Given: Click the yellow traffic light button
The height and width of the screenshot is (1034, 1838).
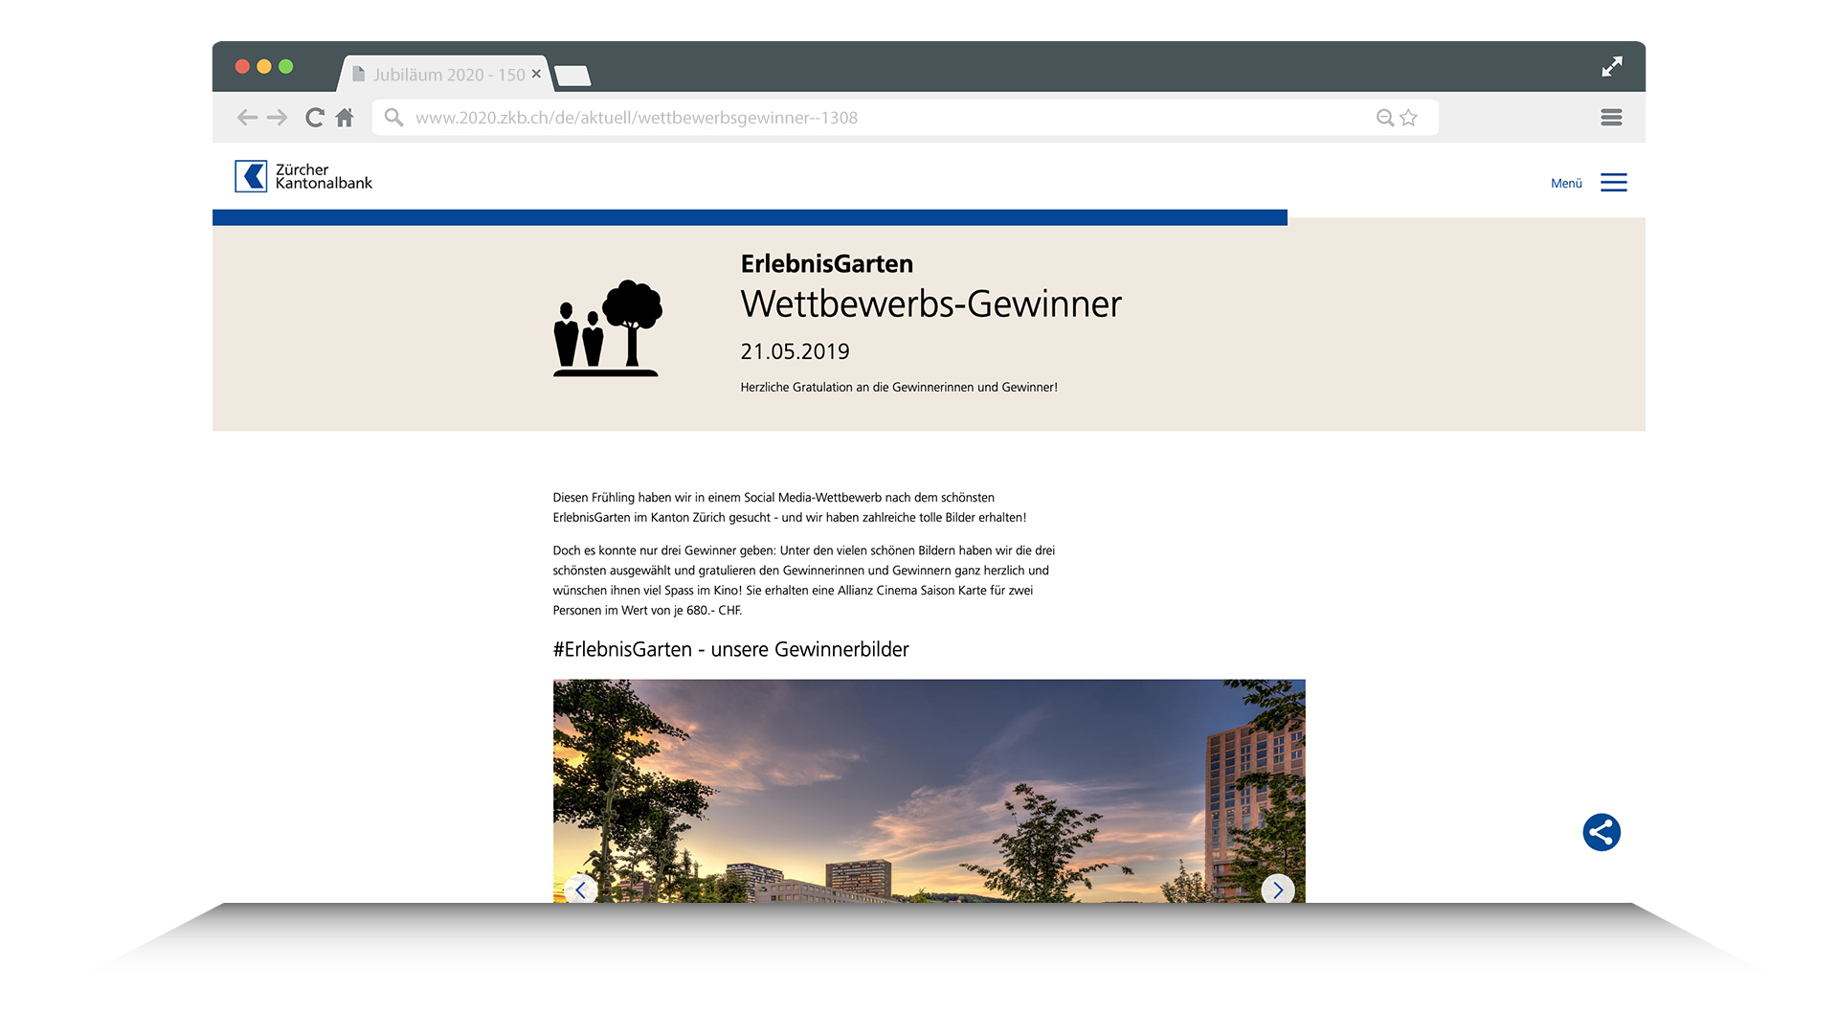Looking at the screenshot, I should tap(263, 66).
